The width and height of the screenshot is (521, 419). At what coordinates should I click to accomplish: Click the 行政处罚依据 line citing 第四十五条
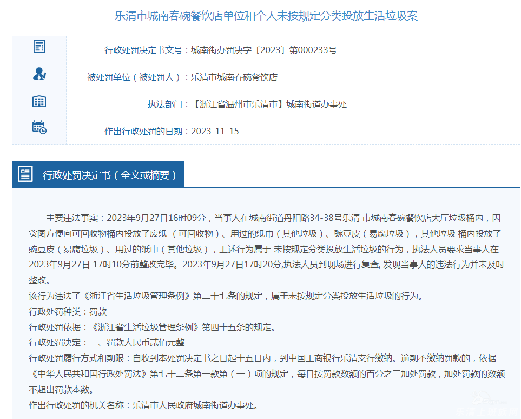(152, 328)
